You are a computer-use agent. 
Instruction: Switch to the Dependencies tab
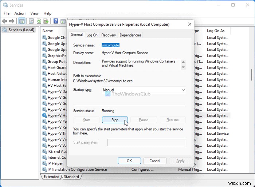click(130, 35)
